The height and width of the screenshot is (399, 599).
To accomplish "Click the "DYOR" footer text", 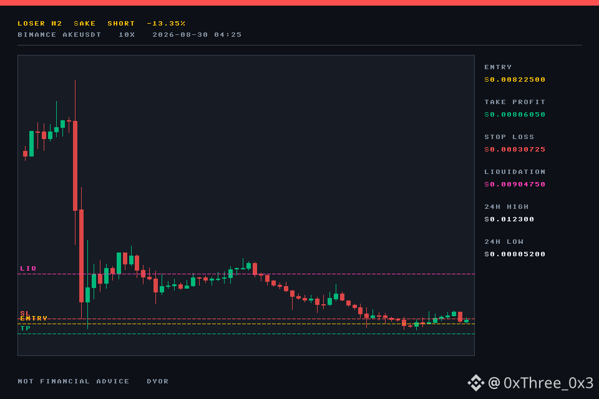I will 157,382.
